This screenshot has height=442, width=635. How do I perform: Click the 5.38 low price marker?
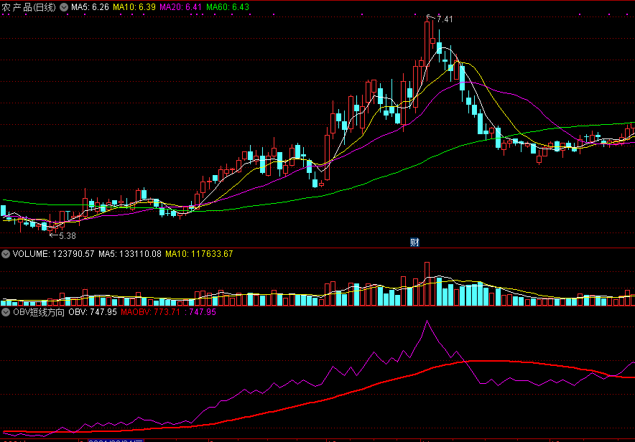68,236
